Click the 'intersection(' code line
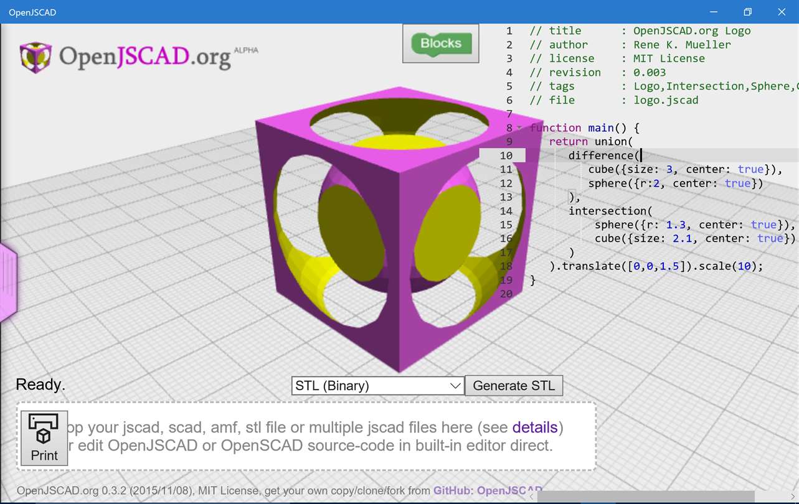Image resolution: width=799 pixels, height=504 pixels. (610, 211)
